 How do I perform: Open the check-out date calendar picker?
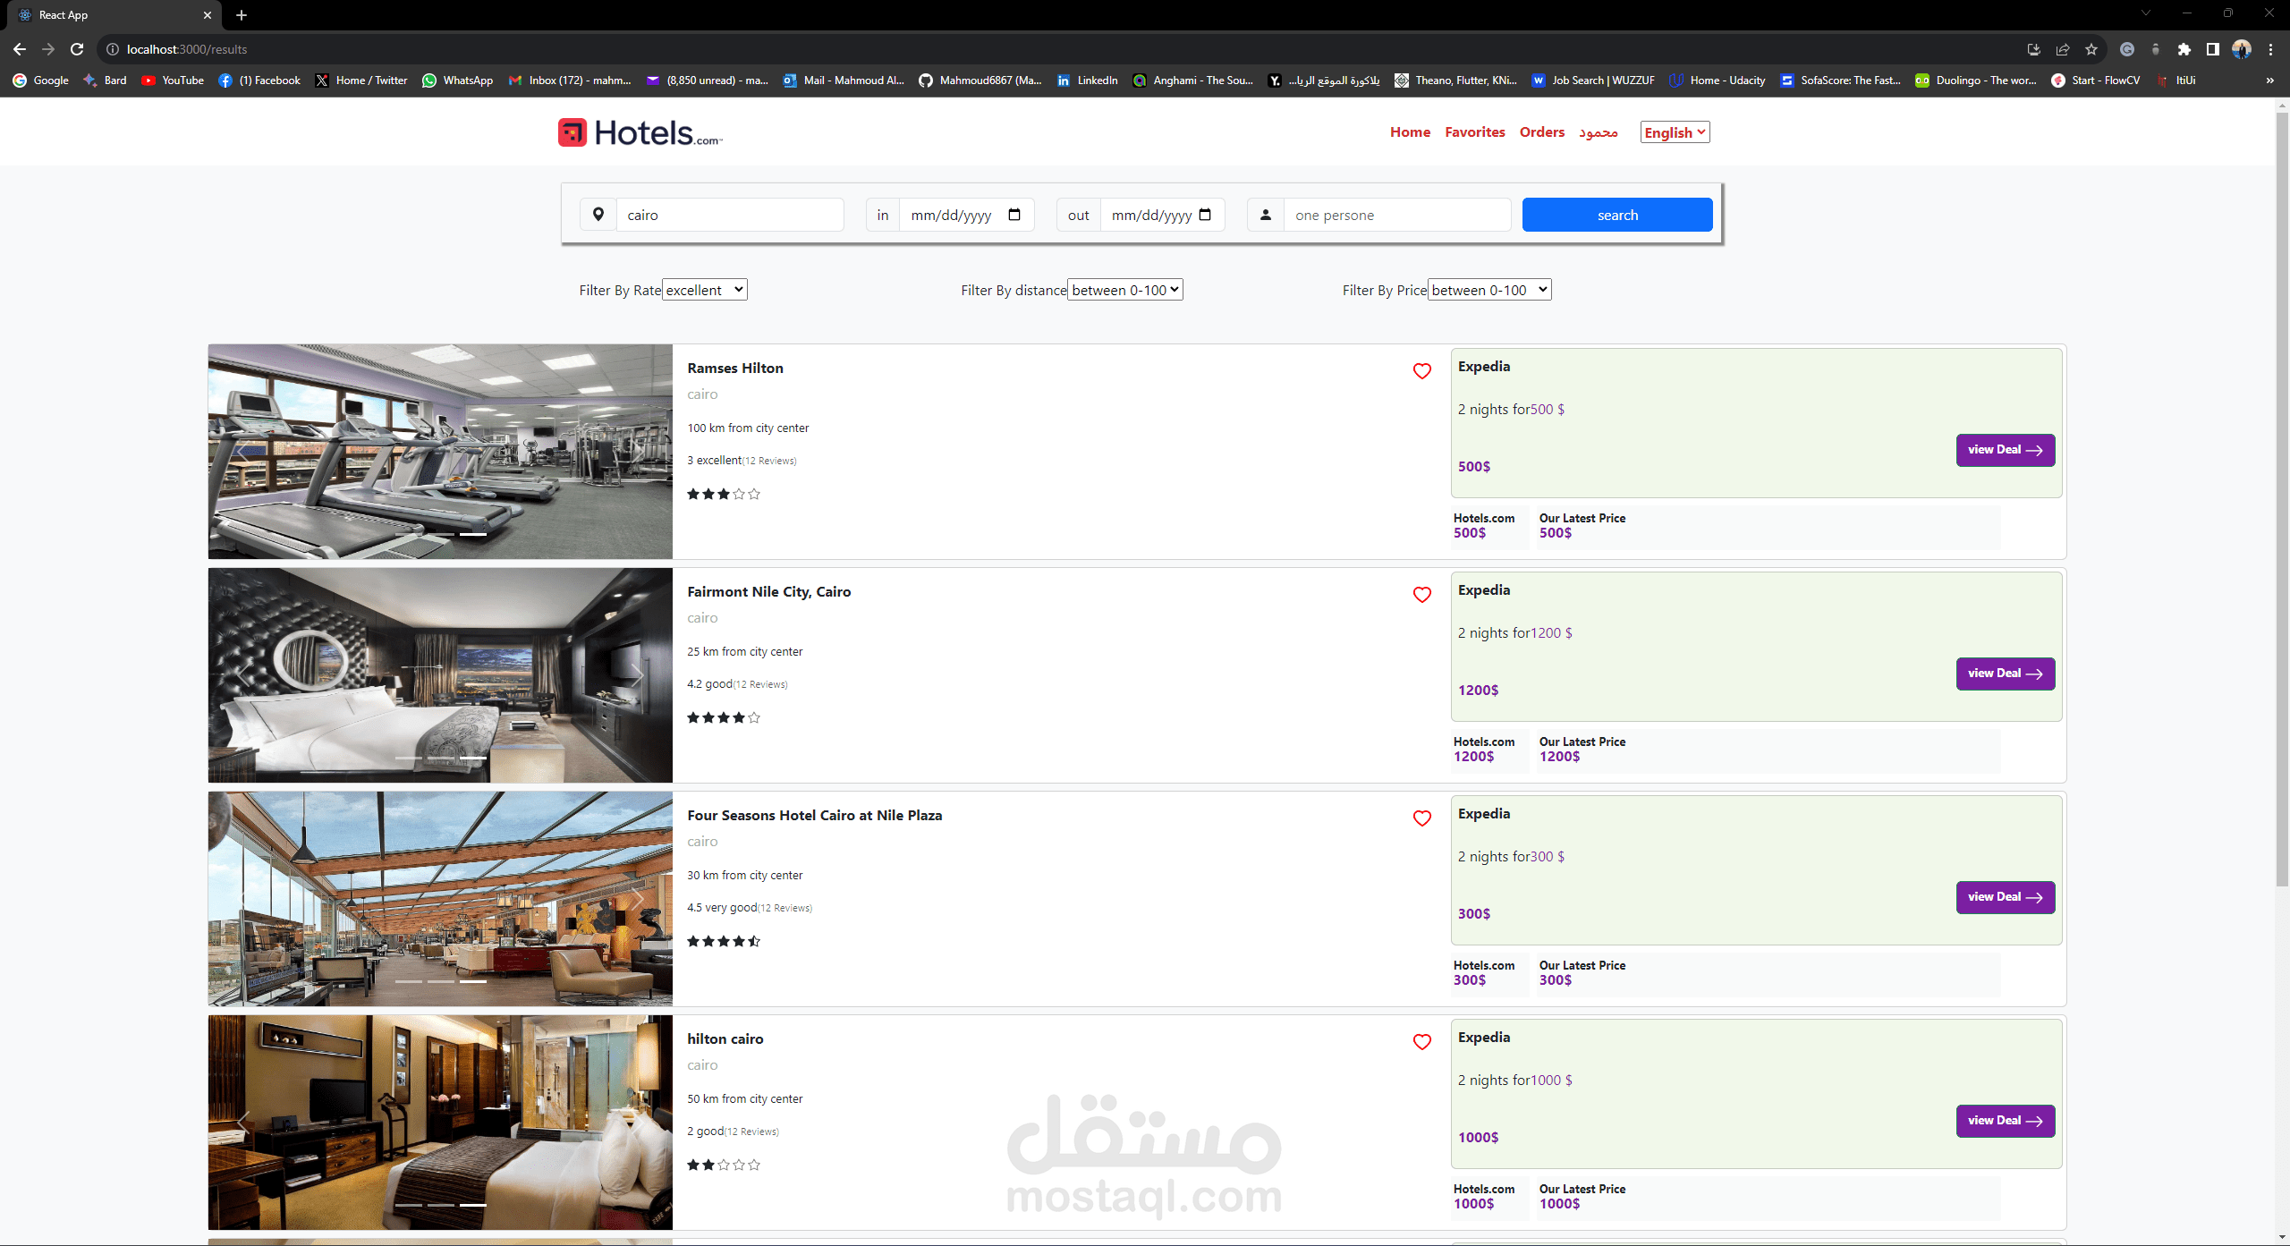tap(1205, 215)
